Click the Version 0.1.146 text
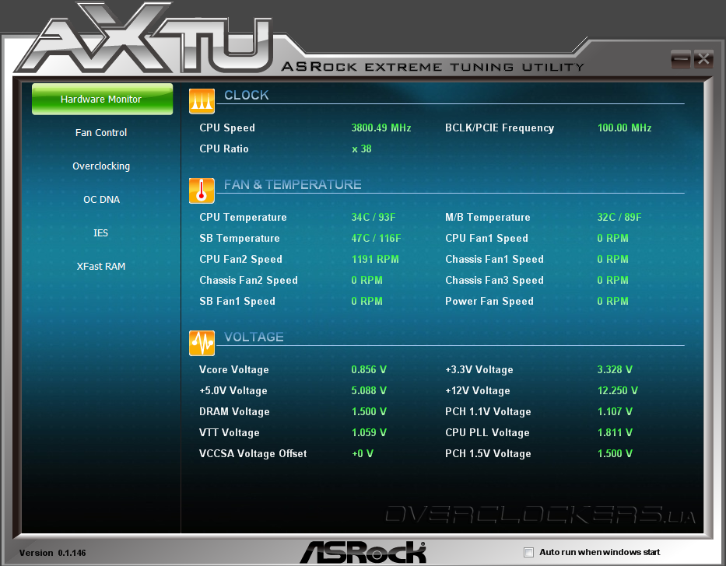The image size is (726, 566). coord(52,553)
